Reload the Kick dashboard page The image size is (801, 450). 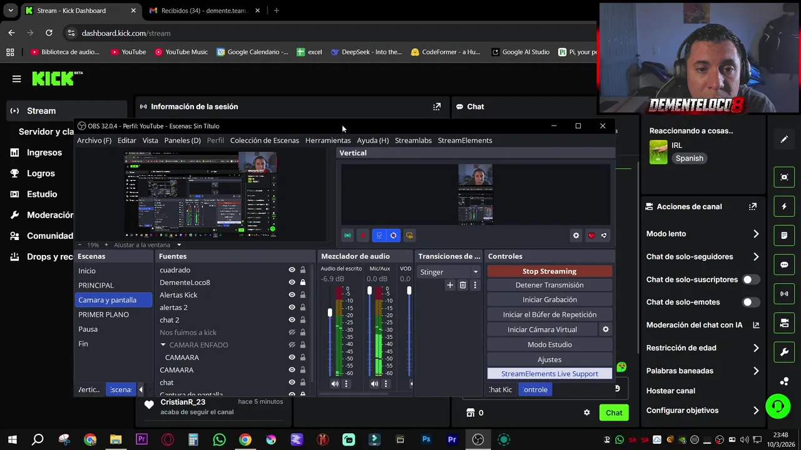(49, 33)
